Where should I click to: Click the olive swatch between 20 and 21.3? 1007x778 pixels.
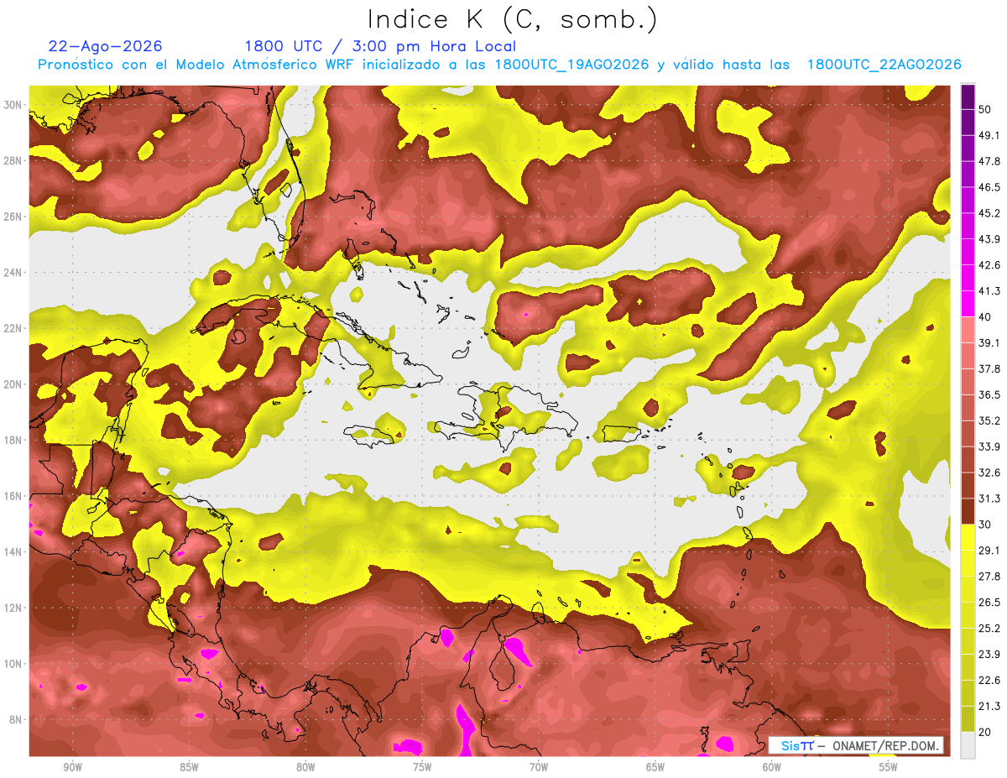[968, 718]
